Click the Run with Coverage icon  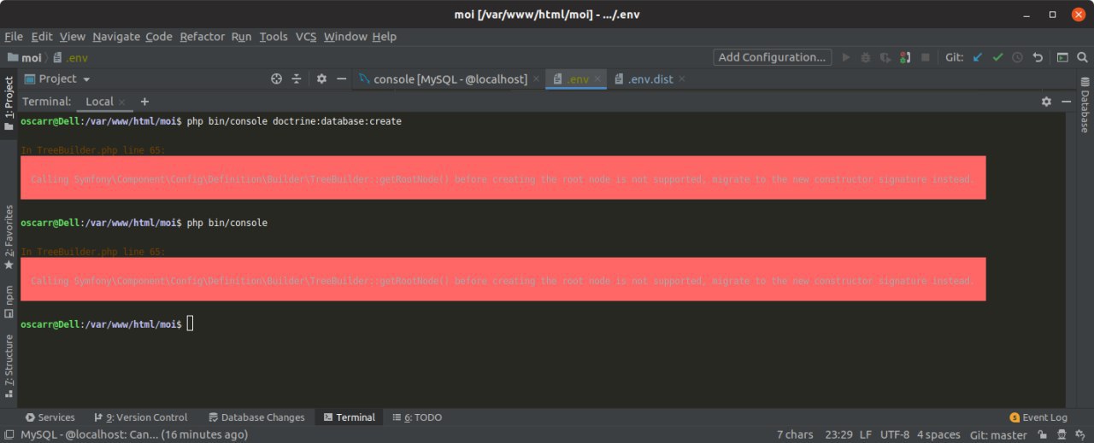[885, 57]
